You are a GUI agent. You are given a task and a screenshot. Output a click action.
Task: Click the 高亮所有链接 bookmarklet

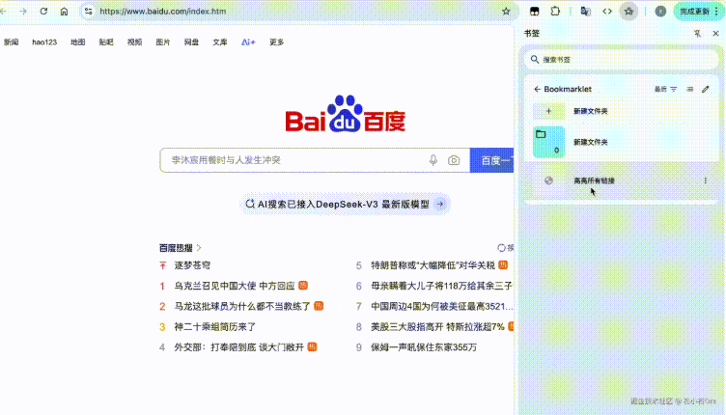point(622,180)
